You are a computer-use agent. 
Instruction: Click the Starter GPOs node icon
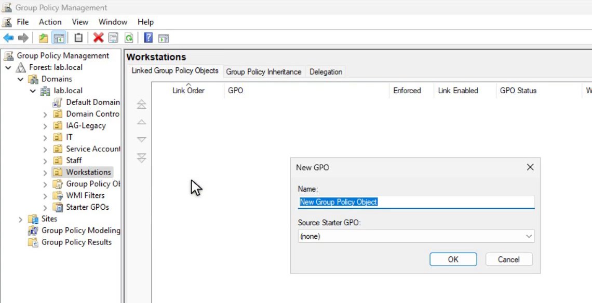(58, 207)
